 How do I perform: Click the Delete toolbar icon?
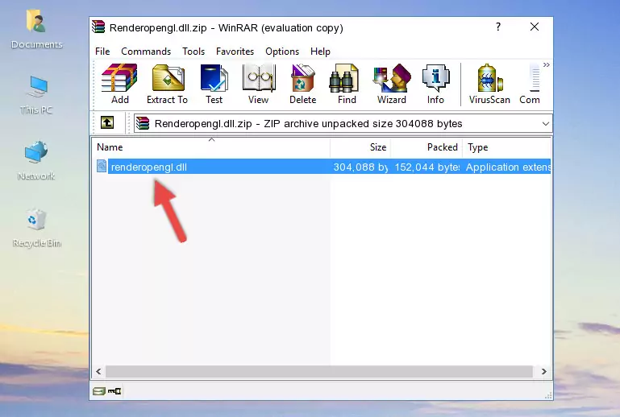302,84
